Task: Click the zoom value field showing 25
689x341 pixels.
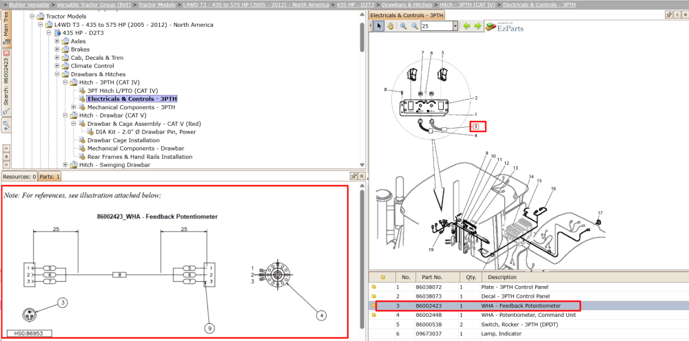Action: (436, 26)
